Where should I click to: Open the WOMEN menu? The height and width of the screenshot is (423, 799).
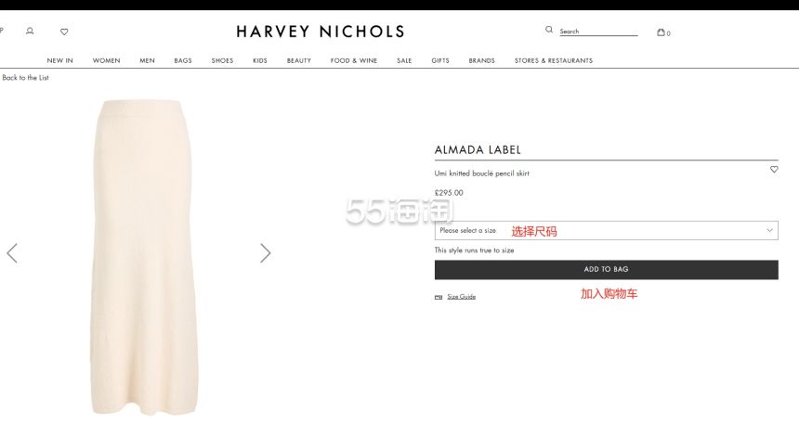(107, 60)
